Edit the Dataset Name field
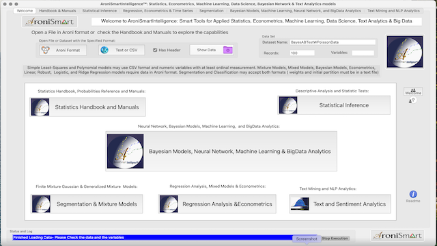437x246 pixels. coord(333,42)
